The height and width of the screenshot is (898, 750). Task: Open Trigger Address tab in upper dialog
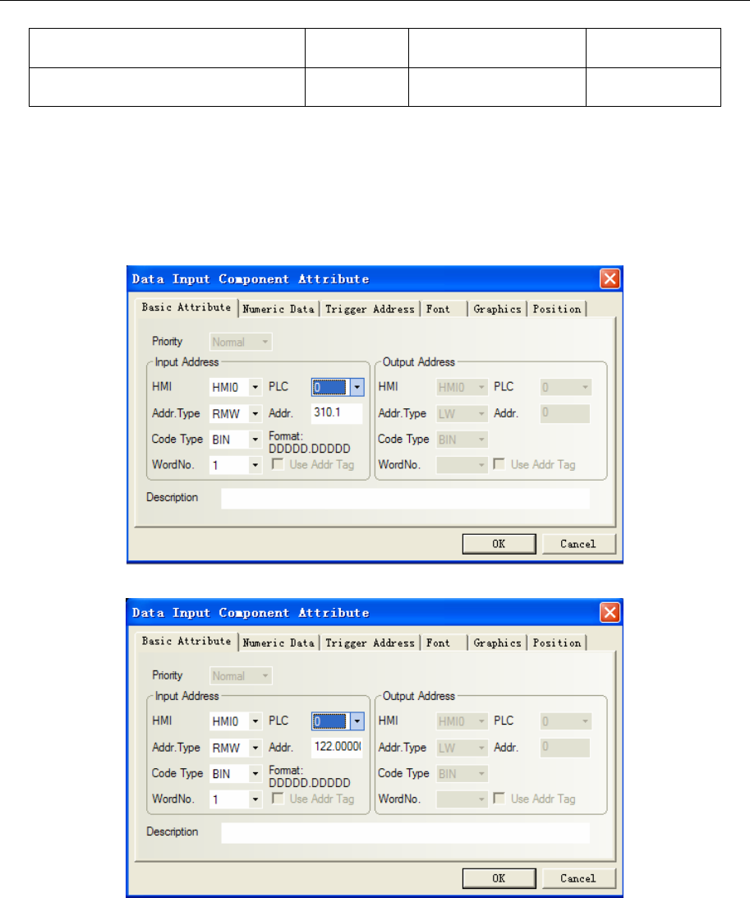click(x=370, y=309)
